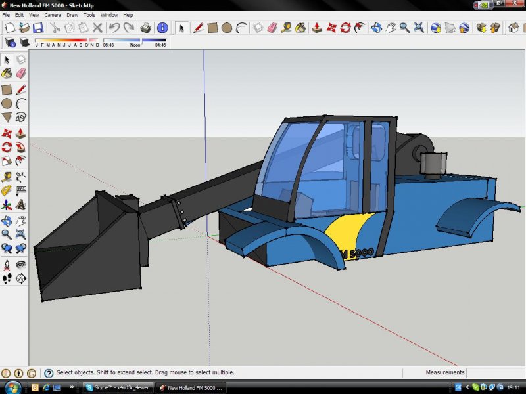Open the Tools menu
526x394 pixels.
[89, 14]
